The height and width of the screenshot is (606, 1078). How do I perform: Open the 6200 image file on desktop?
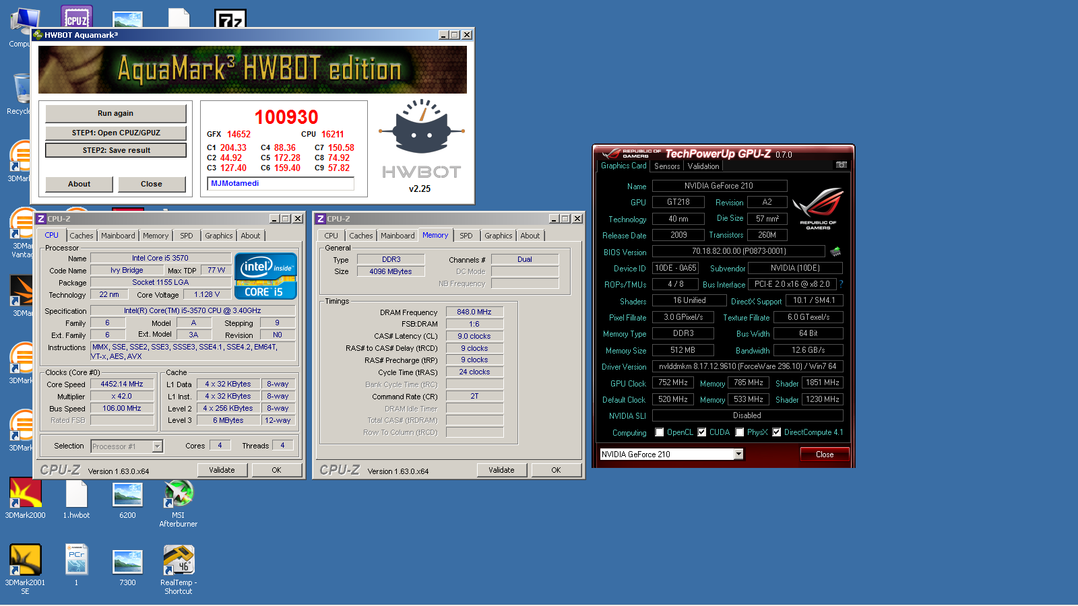coord(127,498)
